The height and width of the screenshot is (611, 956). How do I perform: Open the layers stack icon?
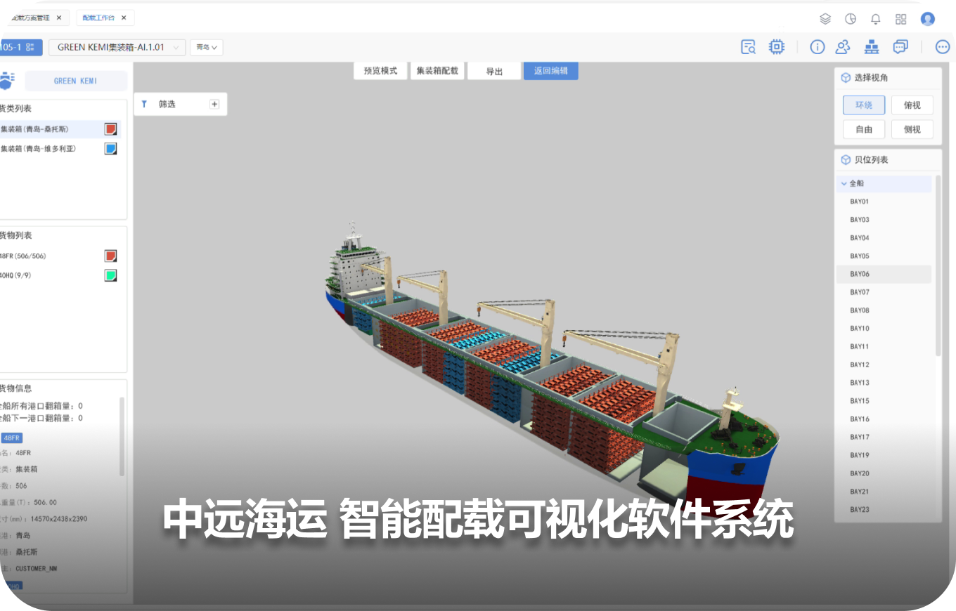[825, 19]
